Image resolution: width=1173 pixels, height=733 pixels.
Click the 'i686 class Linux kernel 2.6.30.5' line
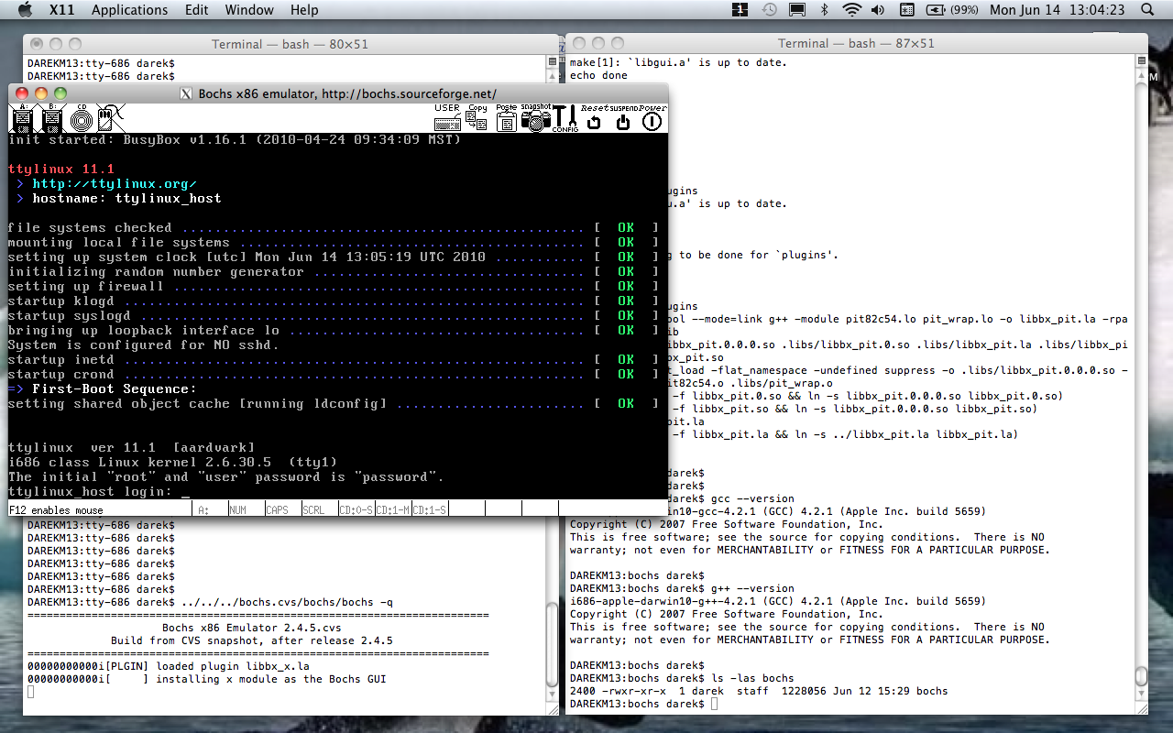tap(172, 463)
